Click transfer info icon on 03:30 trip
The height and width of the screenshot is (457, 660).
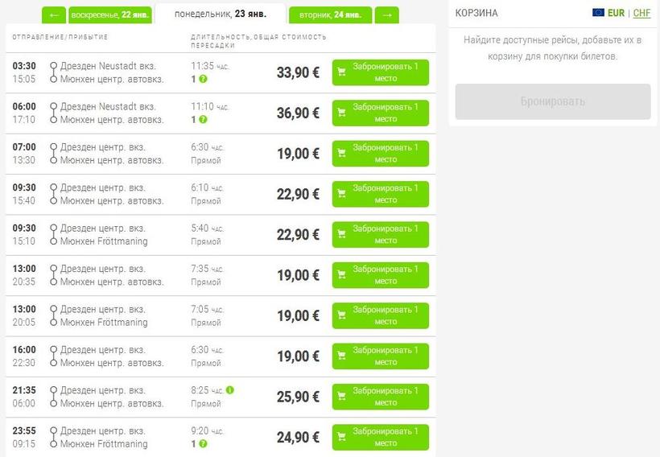pyautogui.click(x=203, y=79)
